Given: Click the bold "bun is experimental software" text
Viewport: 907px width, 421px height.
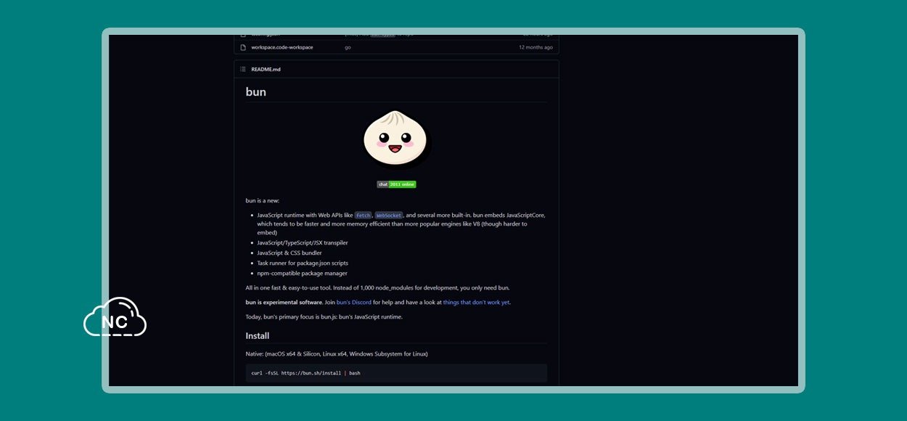Looking at the screenshot, I should (284, 302).
